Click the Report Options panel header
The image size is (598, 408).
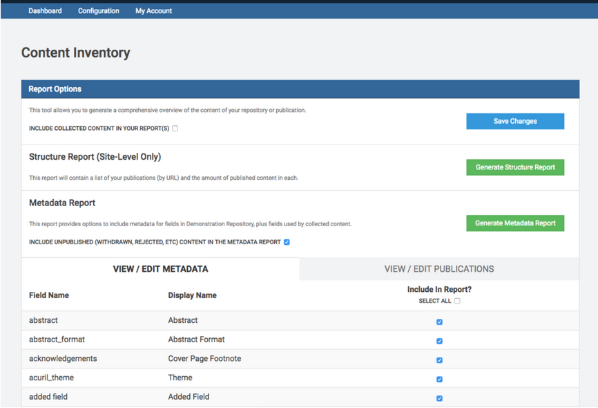300,89
